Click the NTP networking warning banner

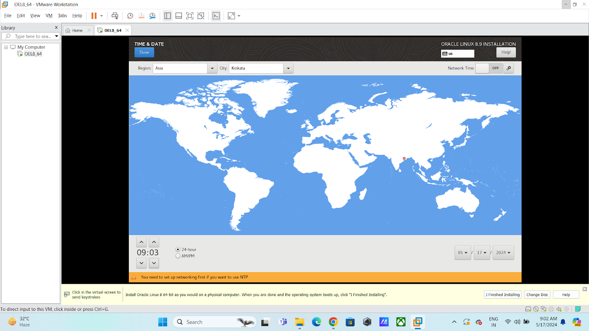[x=325, y=277]
